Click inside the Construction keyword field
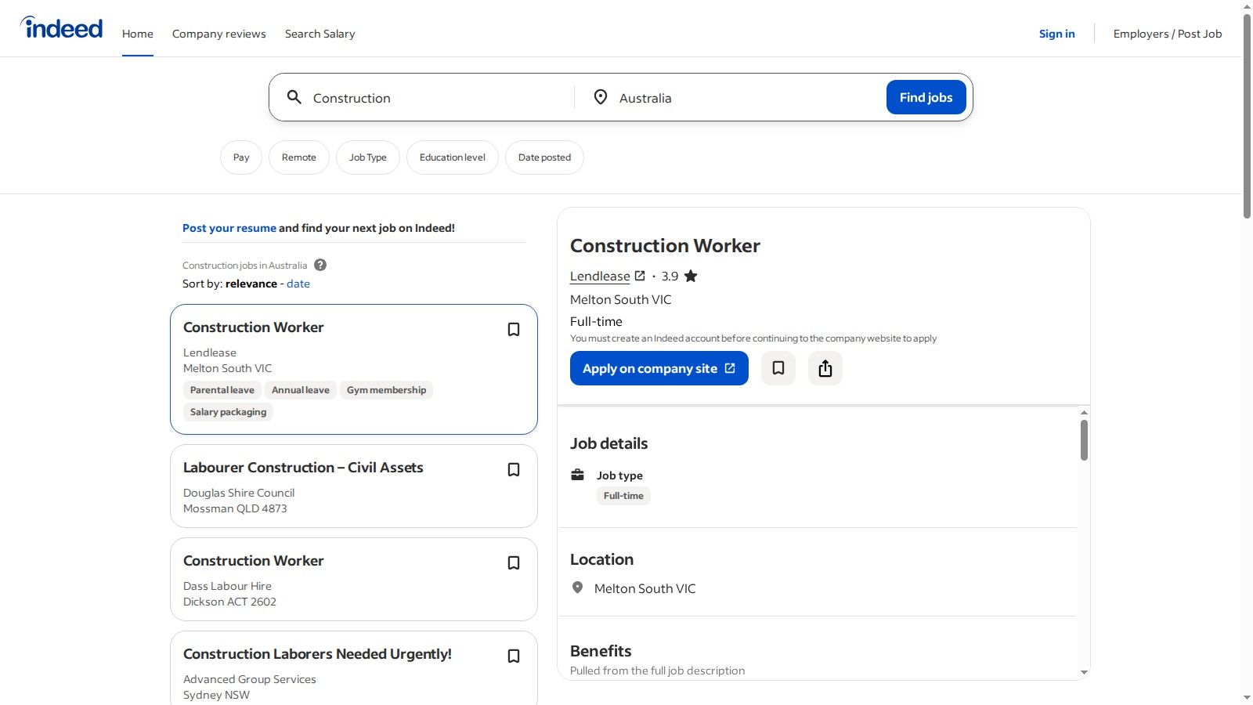 coord(431,97)
